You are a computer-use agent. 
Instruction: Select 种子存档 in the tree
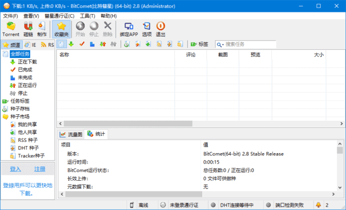[x=20, y=109]
